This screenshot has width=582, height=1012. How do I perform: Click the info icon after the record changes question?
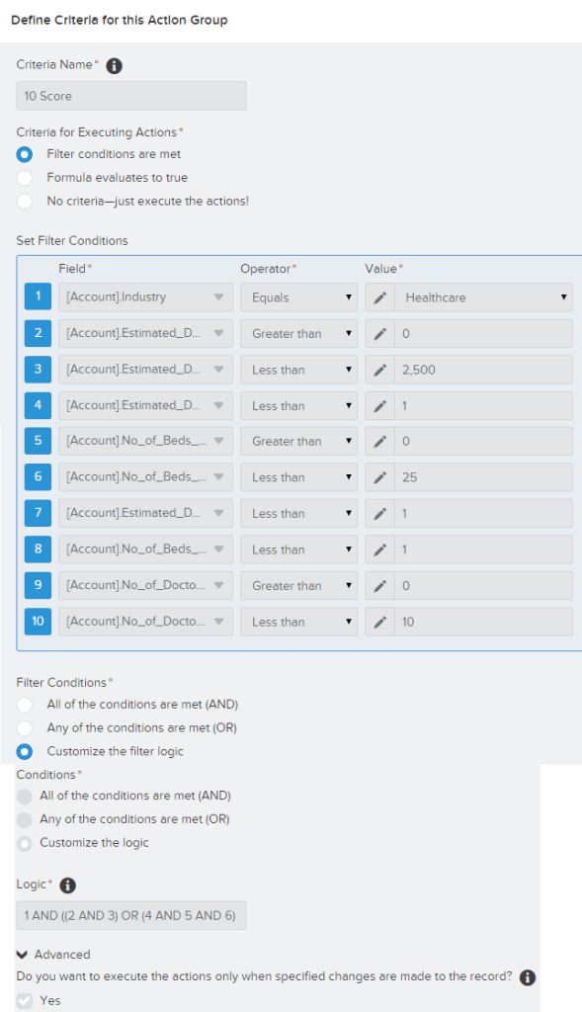[527, 977]
